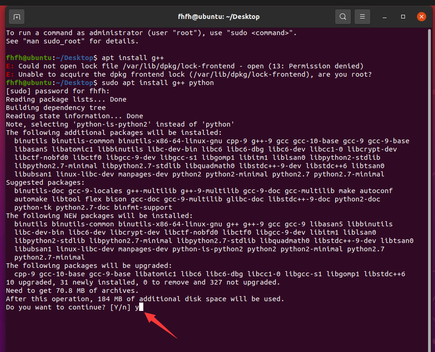Click the '[Y/n]' option text

click(x=120, y=307)
